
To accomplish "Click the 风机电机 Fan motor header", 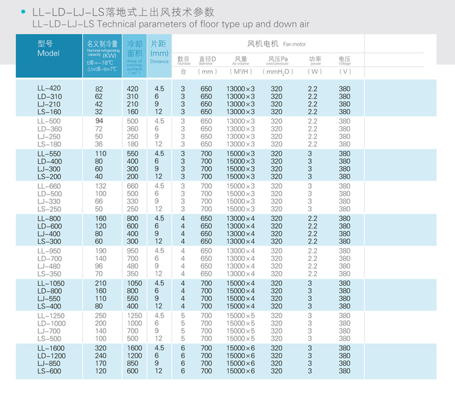I will click(x=269, y=44).
